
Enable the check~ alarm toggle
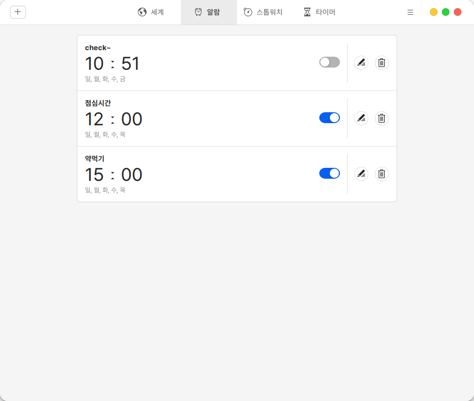click(330, 62)
